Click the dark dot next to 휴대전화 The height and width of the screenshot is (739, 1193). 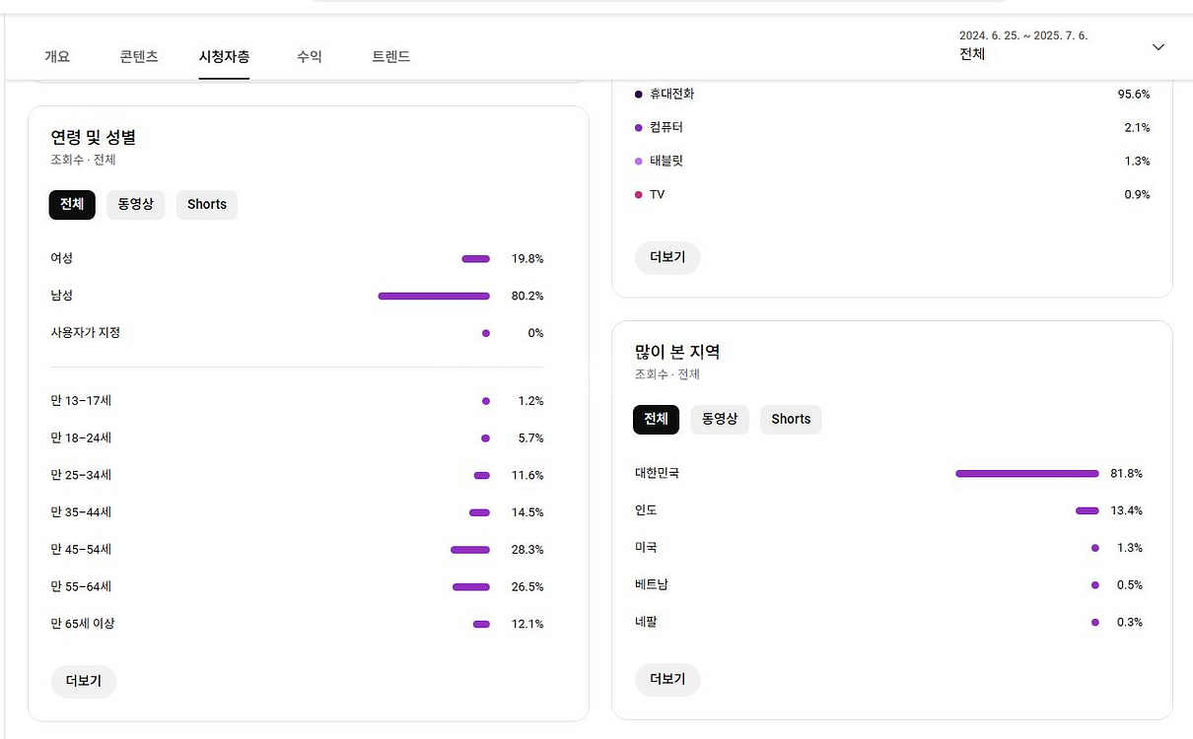[x=639, y=95]
